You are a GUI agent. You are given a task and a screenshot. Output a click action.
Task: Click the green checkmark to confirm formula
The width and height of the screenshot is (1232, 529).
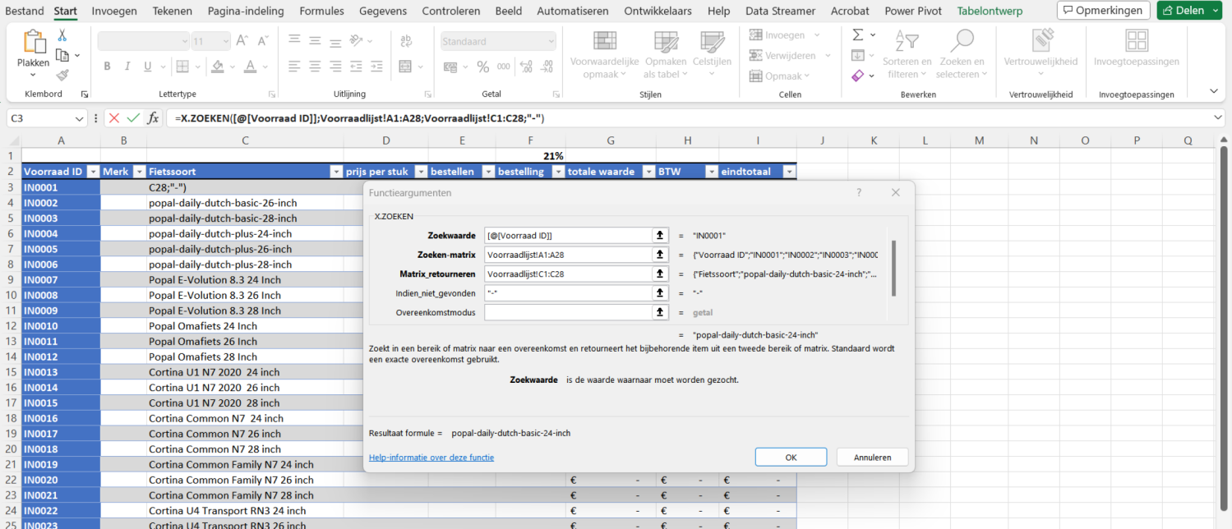coord(133,117)
